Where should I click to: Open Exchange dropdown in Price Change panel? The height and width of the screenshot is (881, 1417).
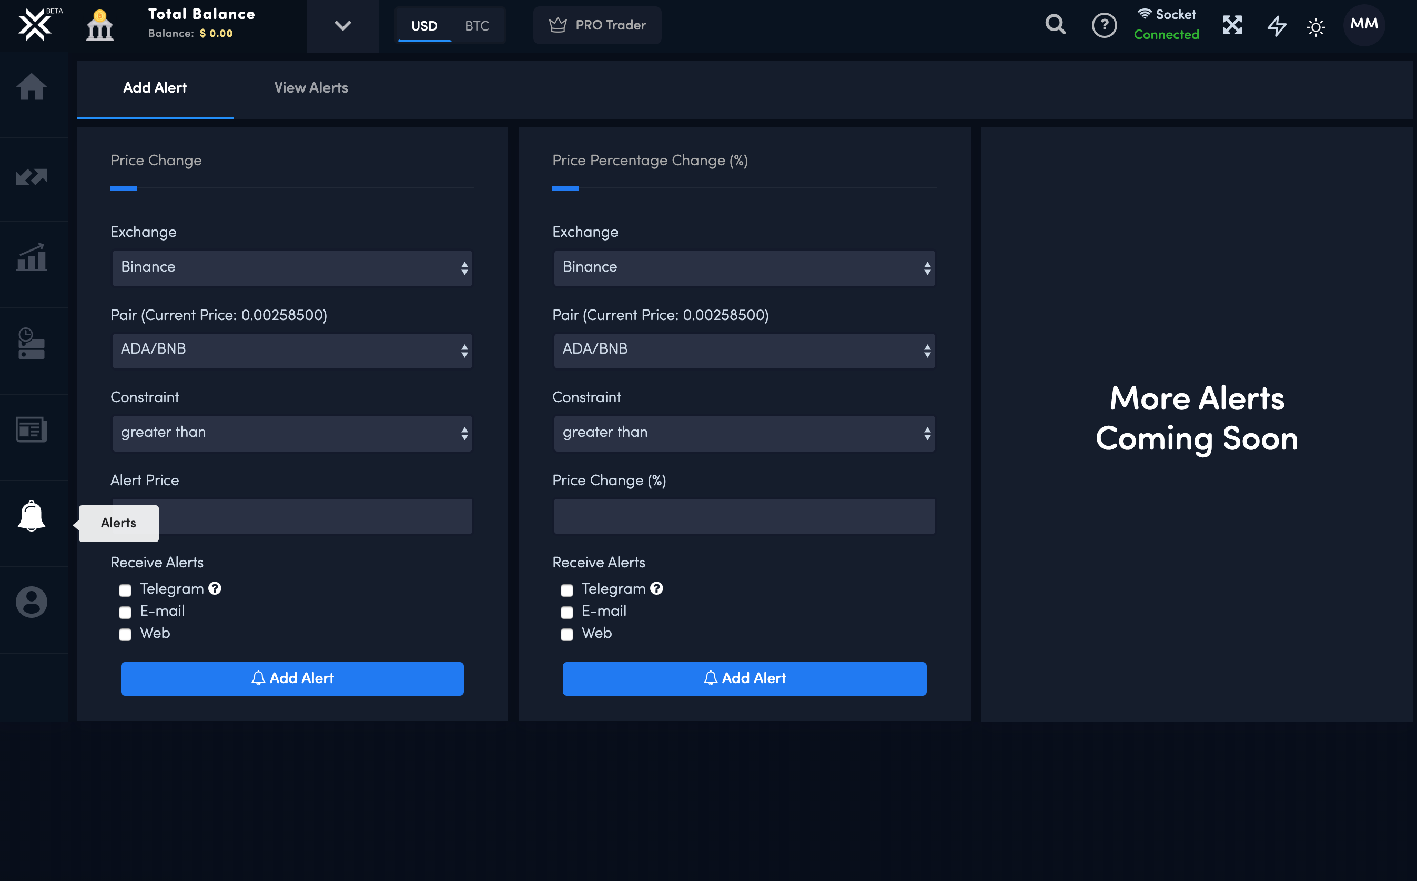click(292, 268)
